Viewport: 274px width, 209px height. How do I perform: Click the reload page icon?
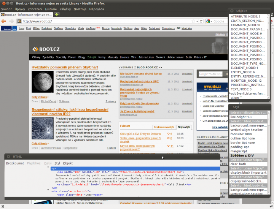pos(201,21)
